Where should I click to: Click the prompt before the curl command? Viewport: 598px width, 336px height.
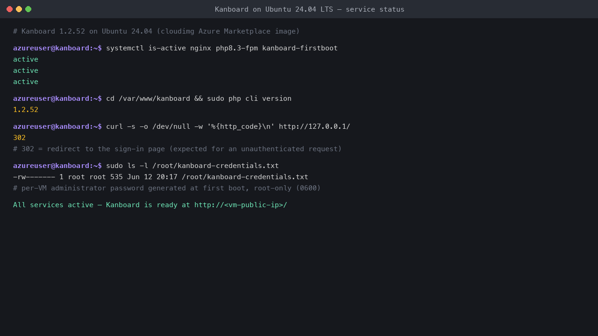point(57,126)
